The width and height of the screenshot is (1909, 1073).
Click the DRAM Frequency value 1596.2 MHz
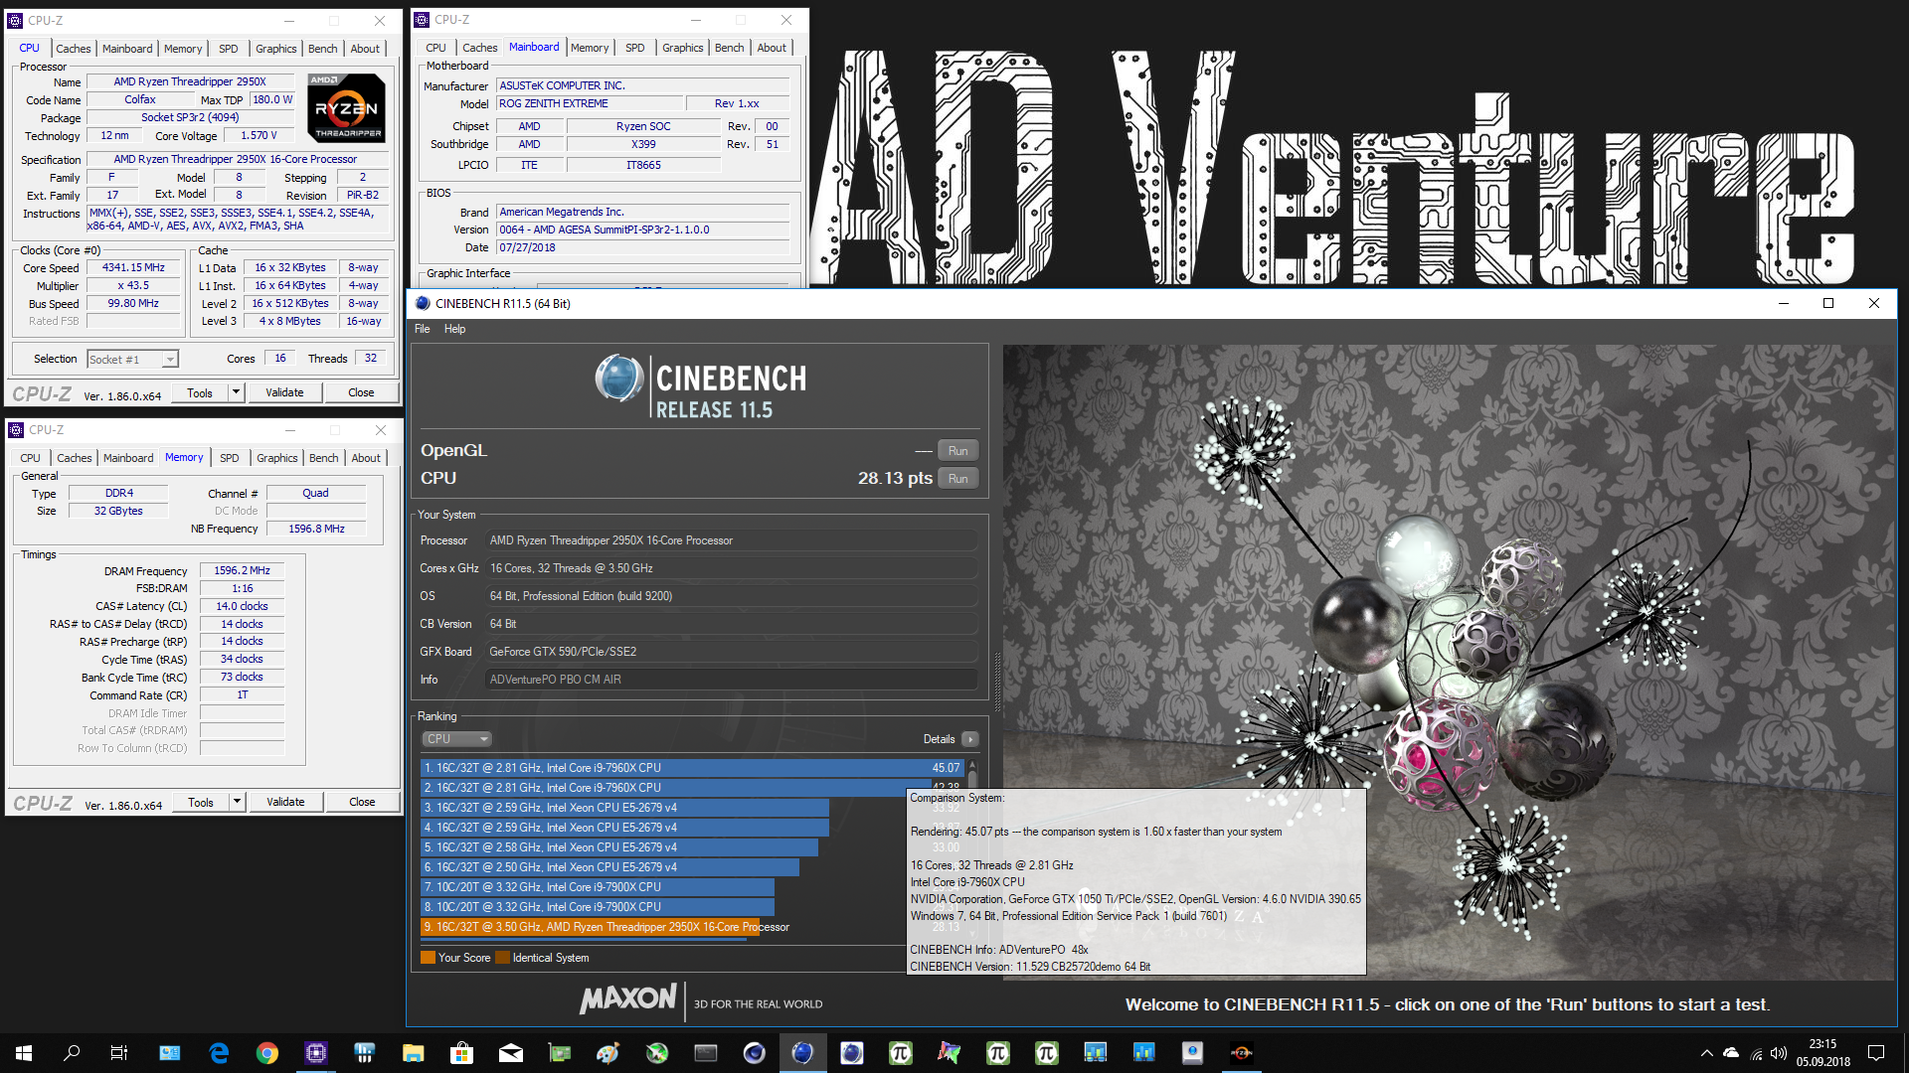(x=243, y=571)
